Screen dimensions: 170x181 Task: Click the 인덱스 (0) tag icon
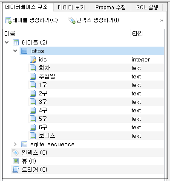15,153
